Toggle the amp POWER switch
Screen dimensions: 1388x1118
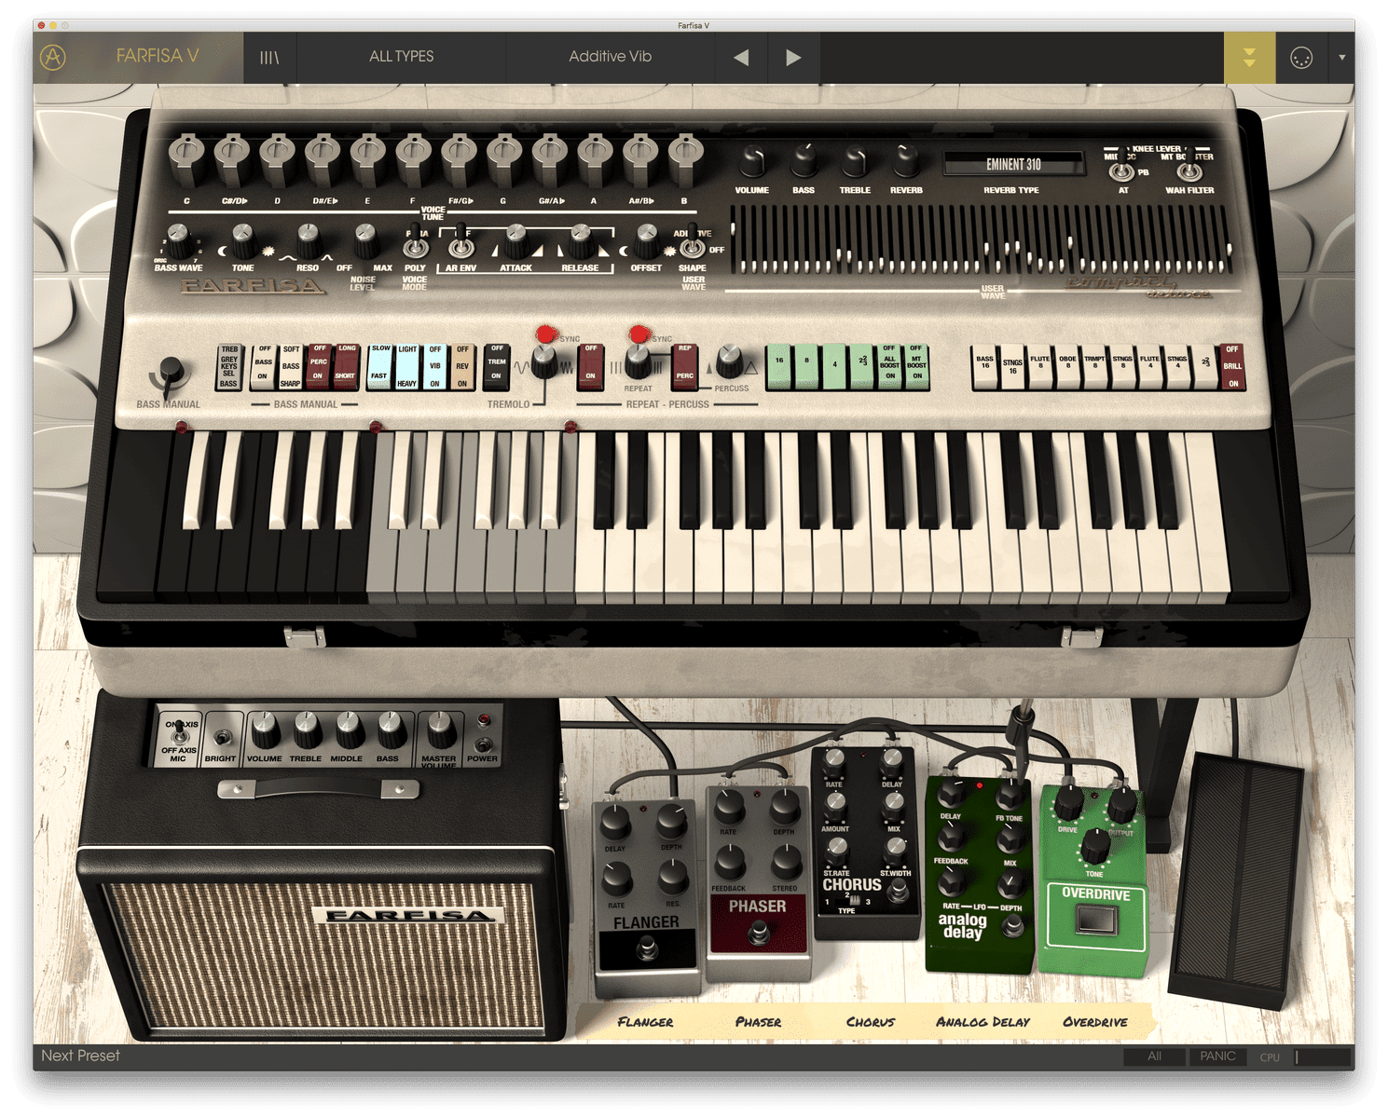pos(483,744)
